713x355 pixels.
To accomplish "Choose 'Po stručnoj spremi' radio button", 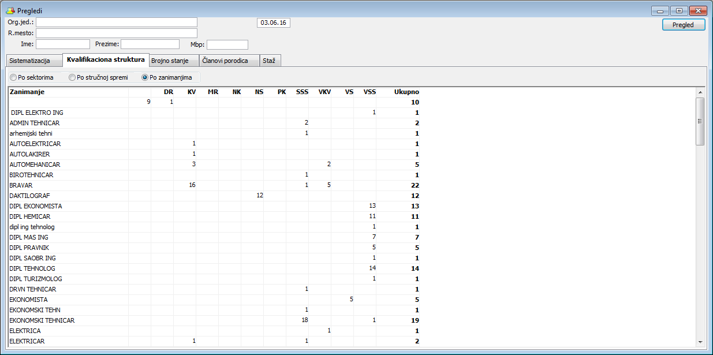I will coord(72,77).
